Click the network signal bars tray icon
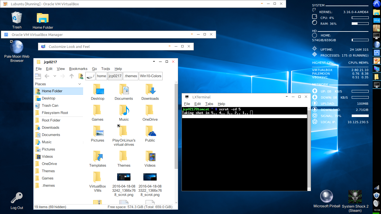This screenshot has height=214, width=381. 377,187
